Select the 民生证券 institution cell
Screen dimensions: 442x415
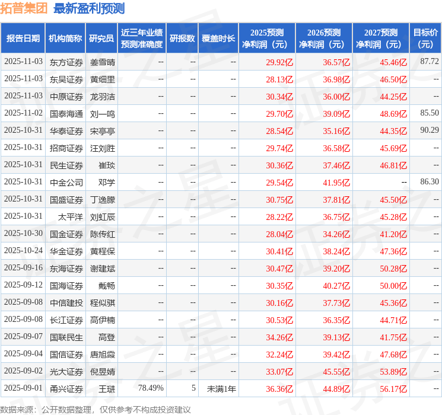(x=66, y=165)
